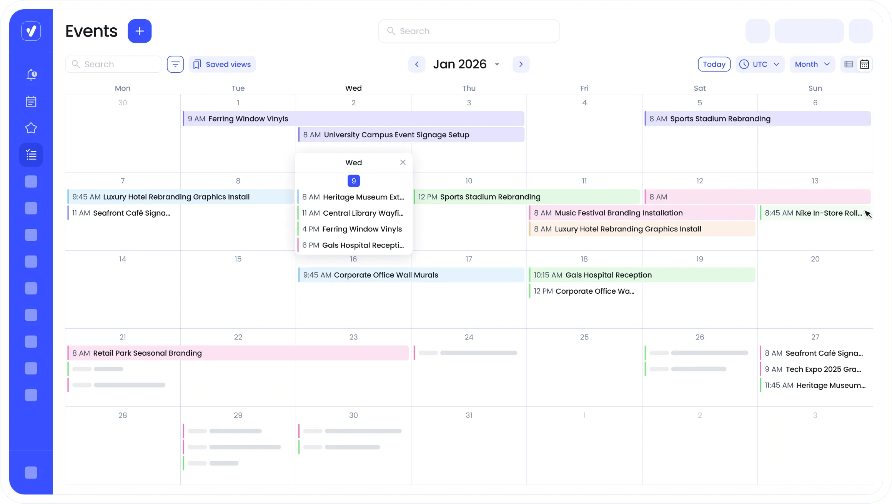Go to previous month using left arrow

point(417,64)
